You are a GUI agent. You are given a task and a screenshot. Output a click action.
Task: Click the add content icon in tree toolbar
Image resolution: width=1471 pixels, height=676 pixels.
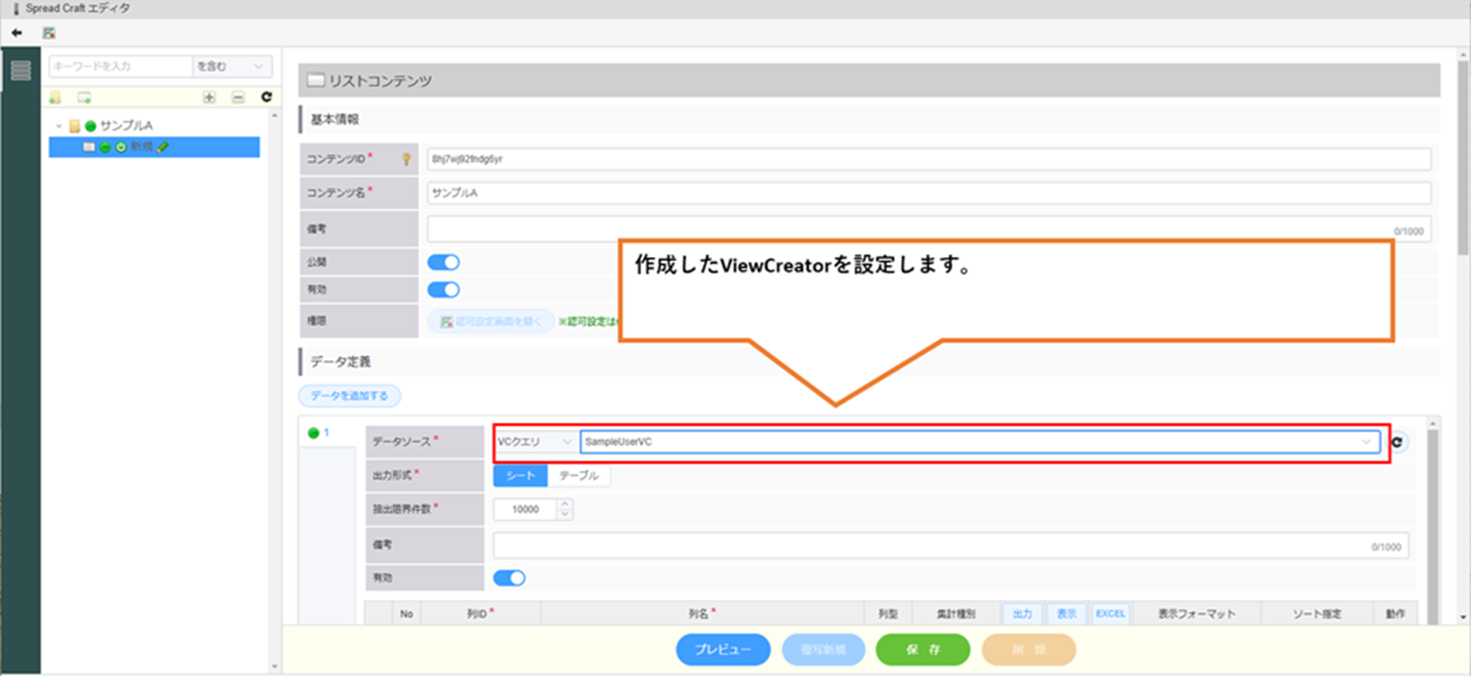click(x=84, y=97)
